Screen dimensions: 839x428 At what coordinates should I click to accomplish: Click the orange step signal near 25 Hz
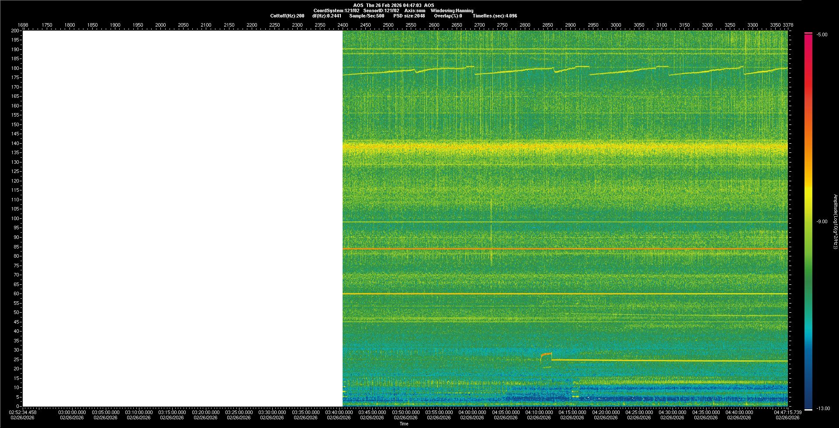(546, 355)
